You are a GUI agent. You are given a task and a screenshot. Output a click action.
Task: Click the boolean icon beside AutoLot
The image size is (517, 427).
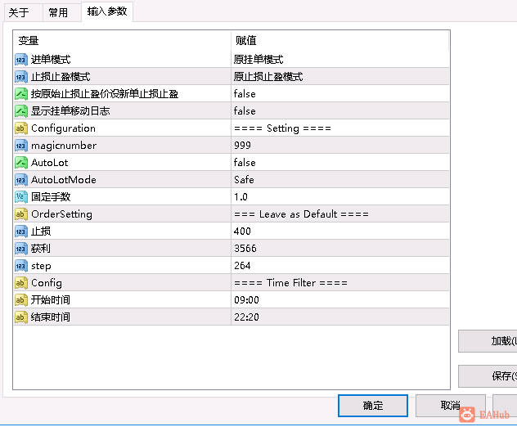pos(21,163)
